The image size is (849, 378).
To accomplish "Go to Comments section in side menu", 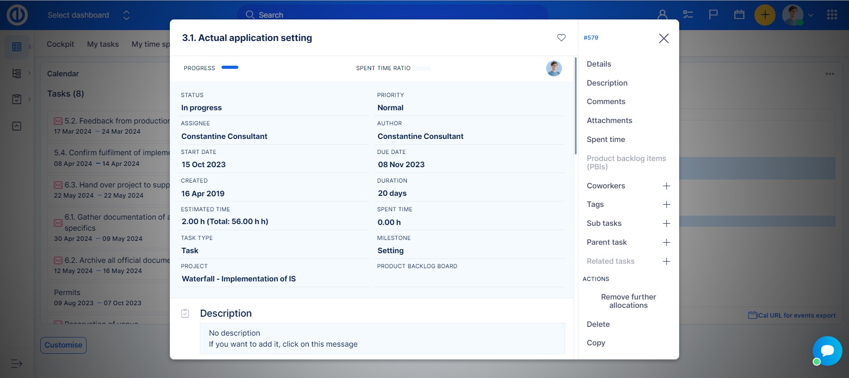I will pyautogui.click(x=606, y=101).
